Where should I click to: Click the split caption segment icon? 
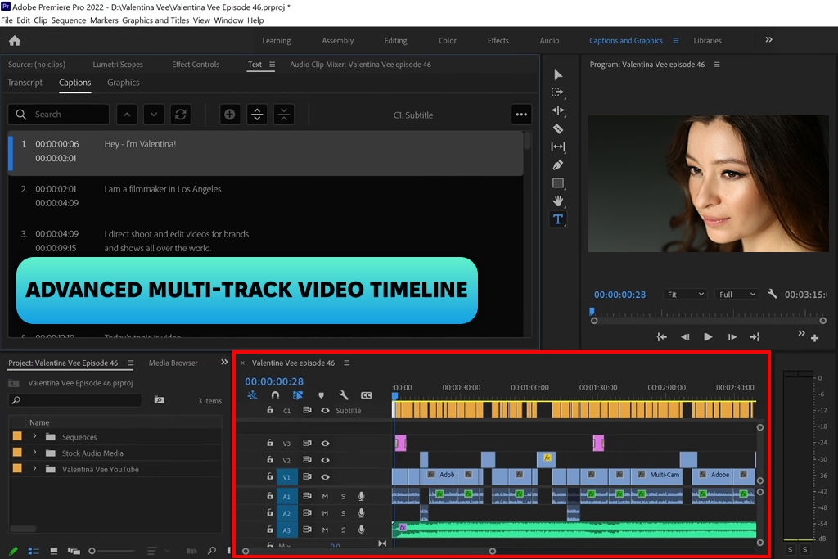257,115
